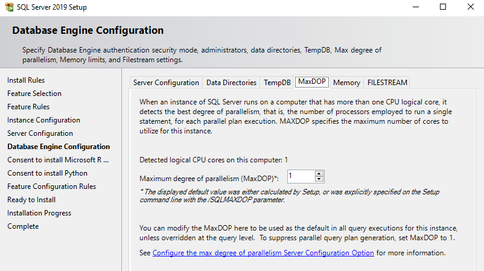Image resolution: width=484 pixels, height=271 pixels.
Task: Decrease MaxDOP with the down spinner arrow
Action: pyautogui.click(x=320, y=179)
